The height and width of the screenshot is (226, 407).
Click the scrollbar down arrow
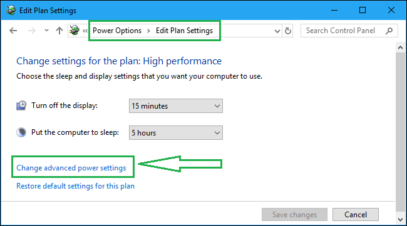(400, 220)
